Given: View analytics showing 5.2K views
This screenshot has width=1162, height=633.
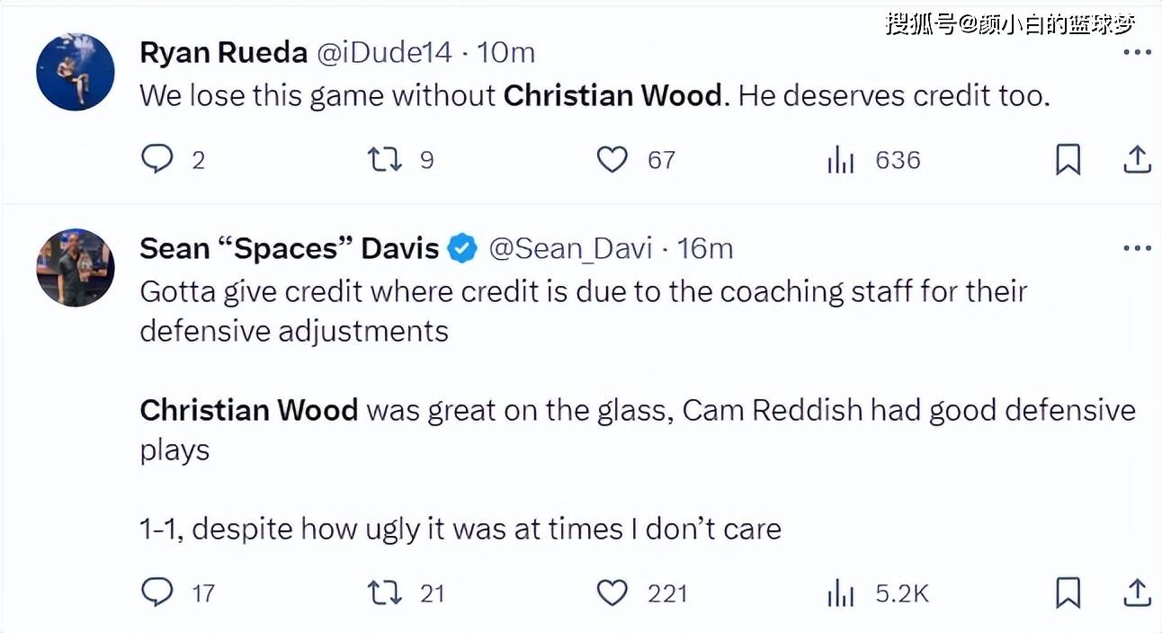Looking at the screenshot, I should pos(840,593).
